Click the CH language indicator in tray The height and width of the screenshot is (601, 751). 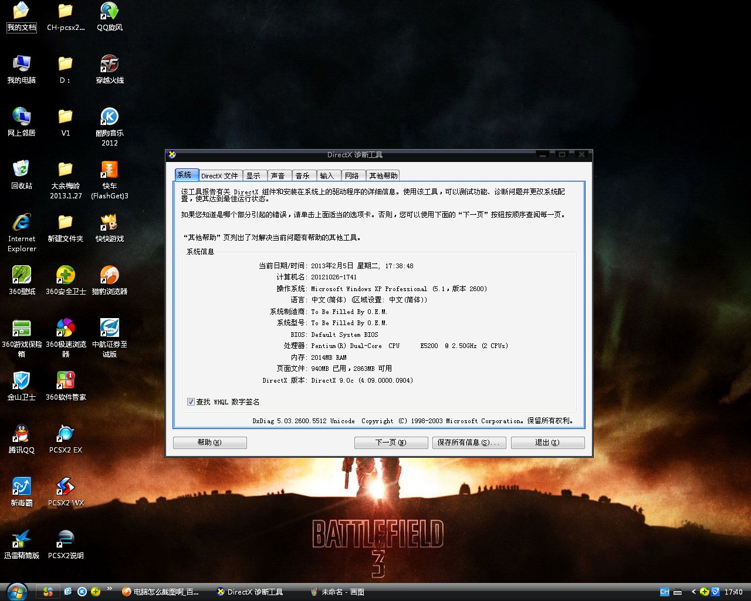pyautogui.click(x=665, y=592)
